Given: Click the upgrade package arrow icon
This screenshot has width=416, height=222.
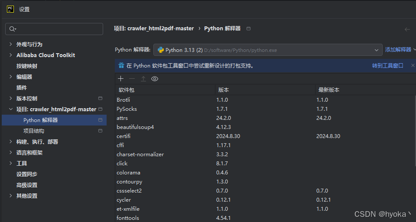Looking at the screenshot, I should [x=143, y=79].
